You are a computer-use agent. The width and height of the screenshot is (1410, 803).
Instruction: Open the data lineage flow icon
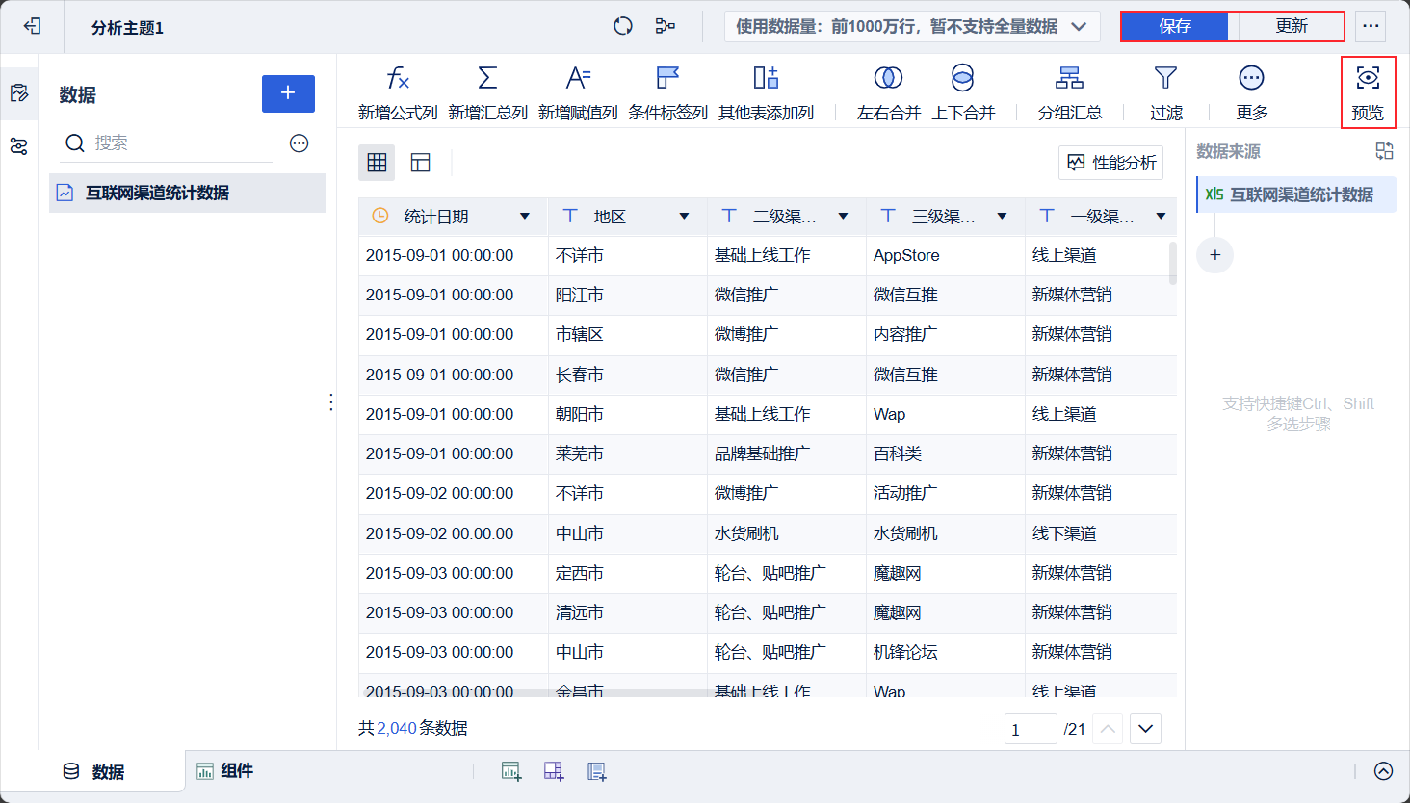click(666, 26)
